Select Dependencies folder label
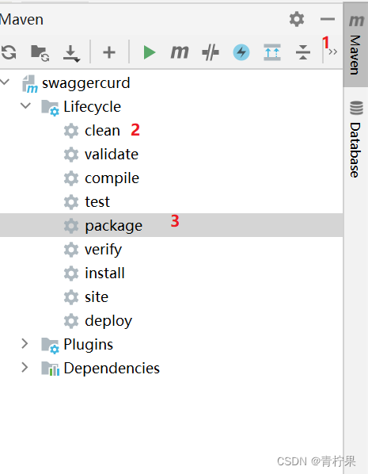Viewport: 368px width, 474px height. pyautogui.click(x=112, y=369)
